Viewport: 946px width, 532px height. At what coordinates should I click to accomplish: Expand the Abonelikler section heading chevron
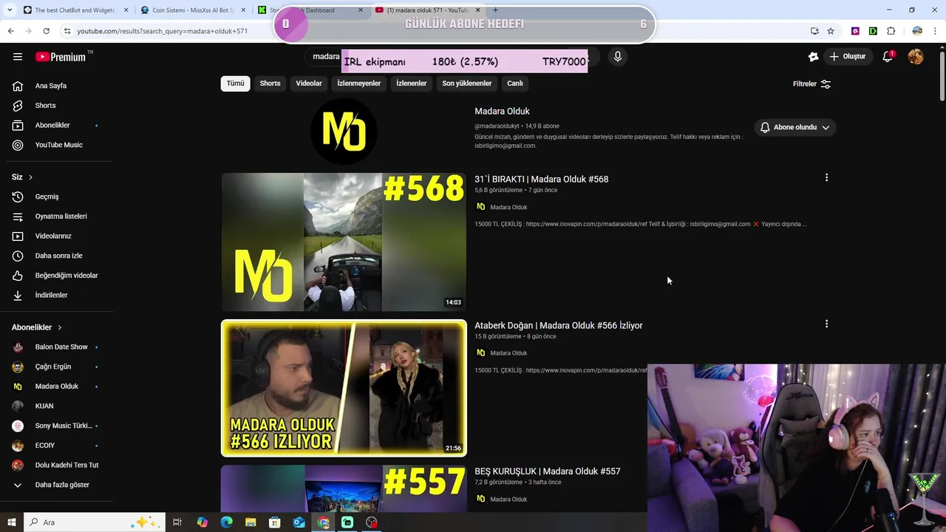click(60, 327)
